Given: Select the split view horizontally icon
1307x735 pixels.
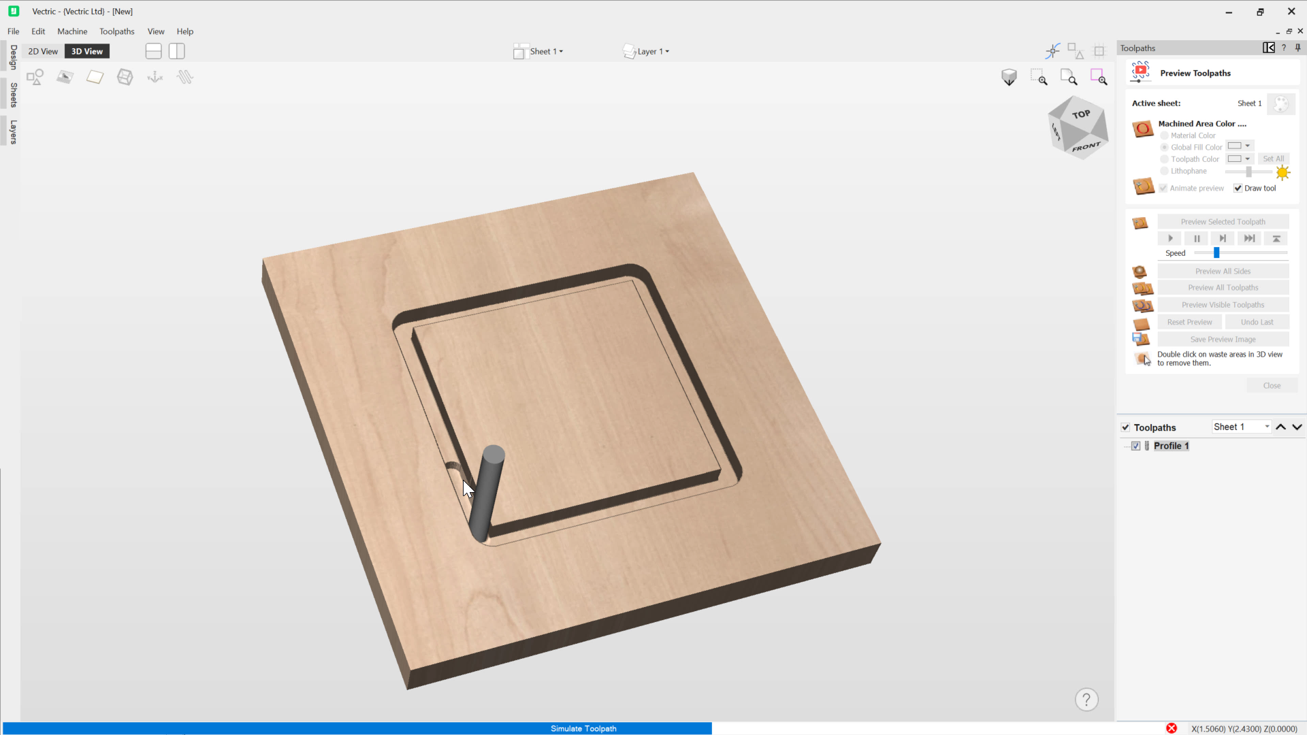Looking at the screenshot, I should pyautogui.click(x=153, y=51).
